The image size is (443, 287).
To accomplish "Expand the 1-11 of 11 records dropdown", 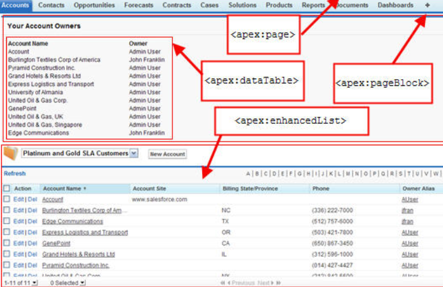I will 35,283.
